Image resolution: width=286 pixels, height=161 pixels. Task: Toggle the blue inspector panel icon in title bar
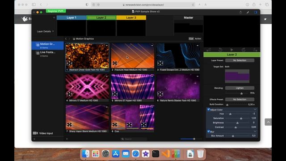point(255,12)
